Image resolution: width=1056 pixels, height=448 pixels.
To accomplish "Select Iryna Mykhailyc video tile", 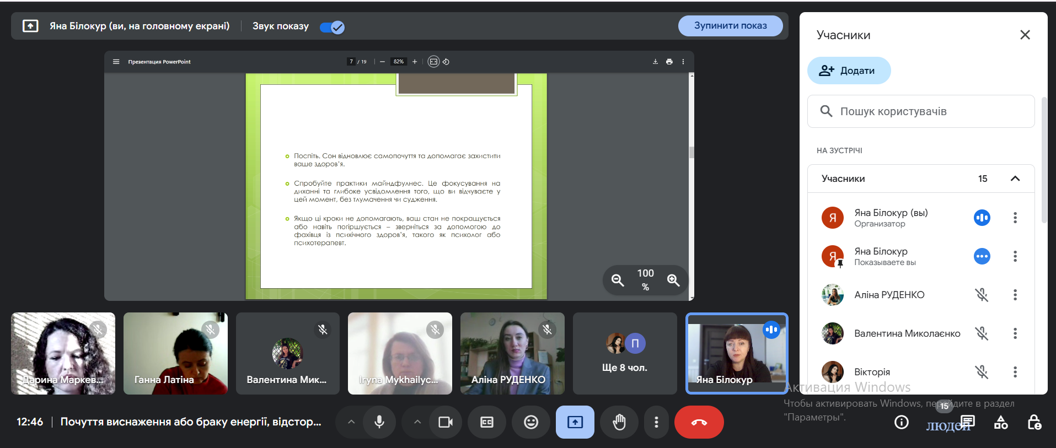I will point(400,353).
